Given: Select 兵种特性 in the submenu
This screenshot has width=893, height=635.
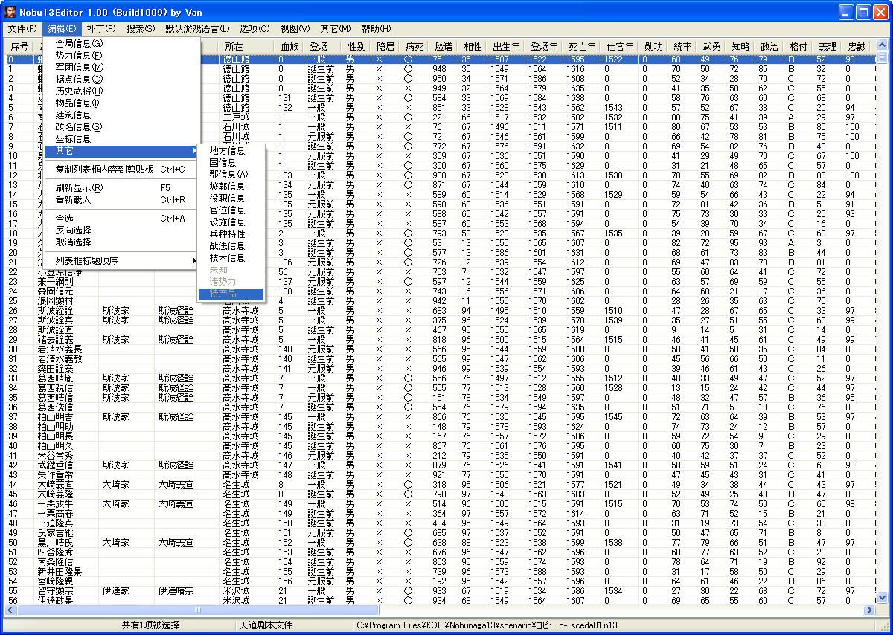Looking at the screenshot, I should pos(231,234).
